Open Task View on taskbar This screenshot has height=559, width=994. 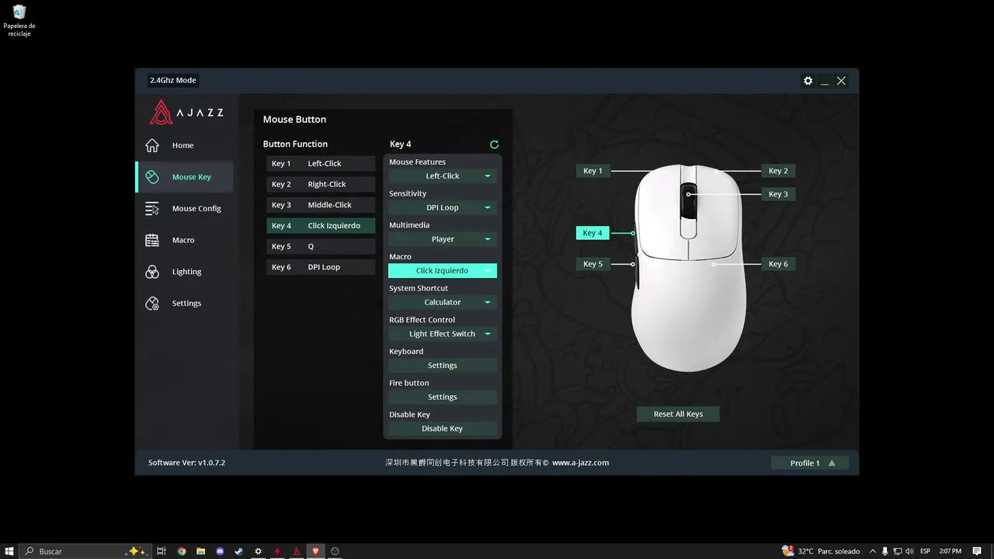coord(162,551)
